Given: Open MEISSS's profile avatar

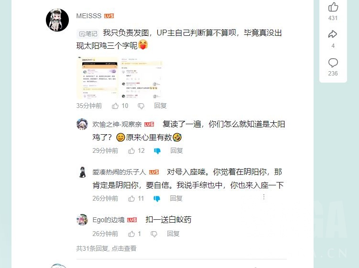Looking at the screenshot, I should [x=57, y=20].
